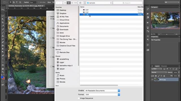Select the Auto layout radio button
181x101 pixels.
tap(51, 19)
